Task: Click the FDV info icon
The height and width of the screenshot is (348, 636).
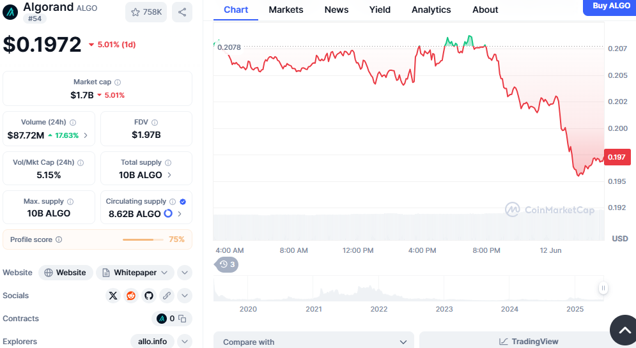Action: pyautogui.click(x=155, y=123)
